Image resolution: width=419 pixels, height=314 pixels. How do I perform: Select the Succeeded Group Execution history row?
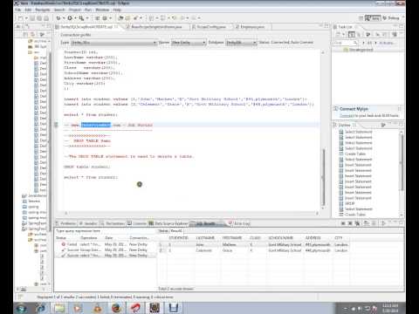click(x=105, y=249)
